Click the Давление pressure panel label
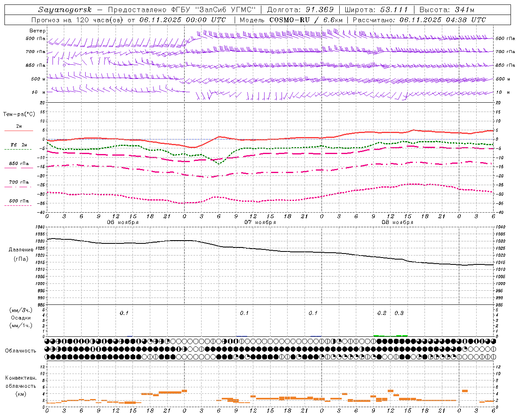 21,250
